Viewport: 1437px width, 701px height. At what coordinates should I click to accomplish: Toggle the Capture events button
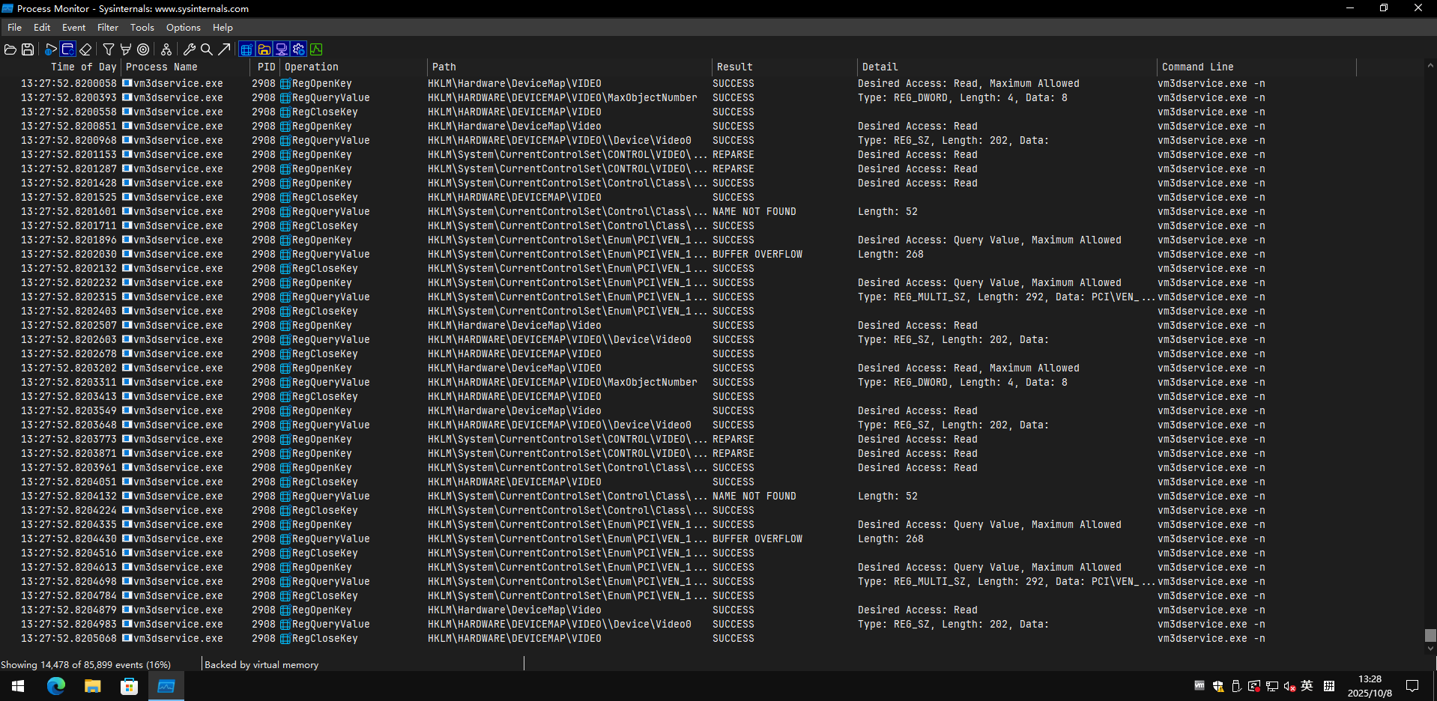(x=50, y=49)
